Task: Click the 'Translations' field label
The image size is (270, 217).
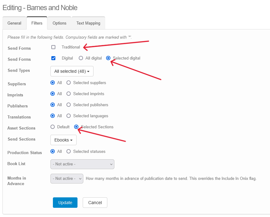Action: click(19, 117)
